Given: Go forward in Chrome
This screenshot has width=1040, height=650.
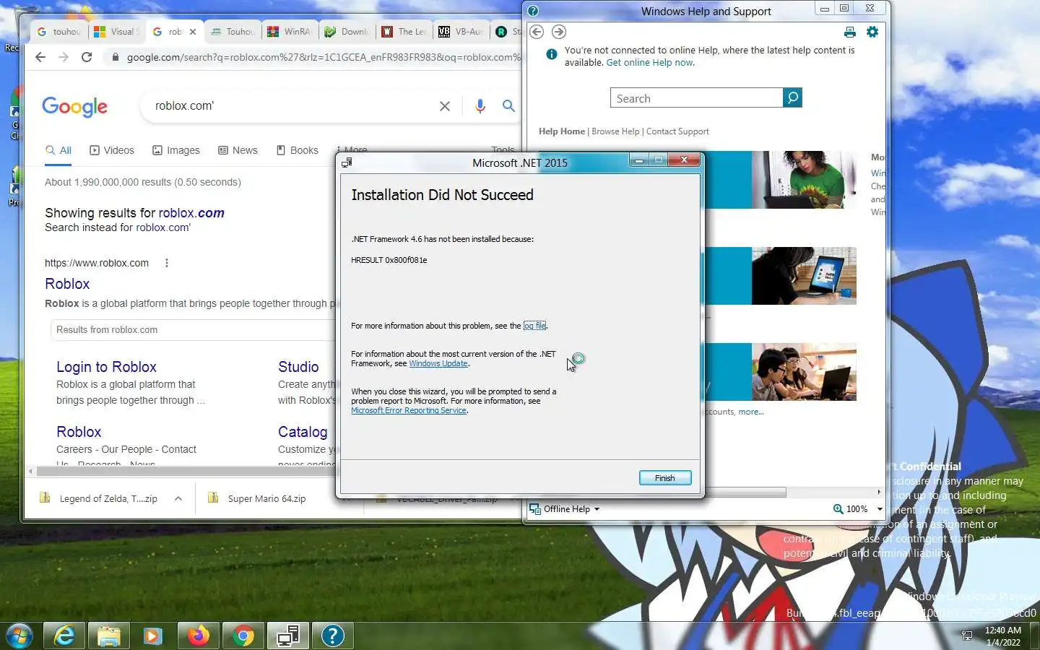Looking at the screenshot, I should 64,57.
